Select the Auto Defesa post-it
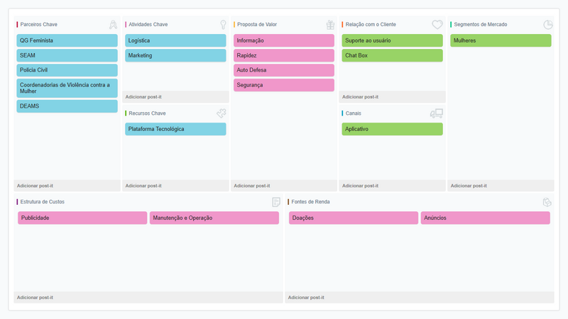The image size is (568, 319). pyautogui.click(x=284, y=70)
